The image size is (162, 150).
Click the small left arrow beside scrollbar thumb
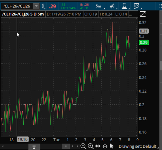click(72, 146)
